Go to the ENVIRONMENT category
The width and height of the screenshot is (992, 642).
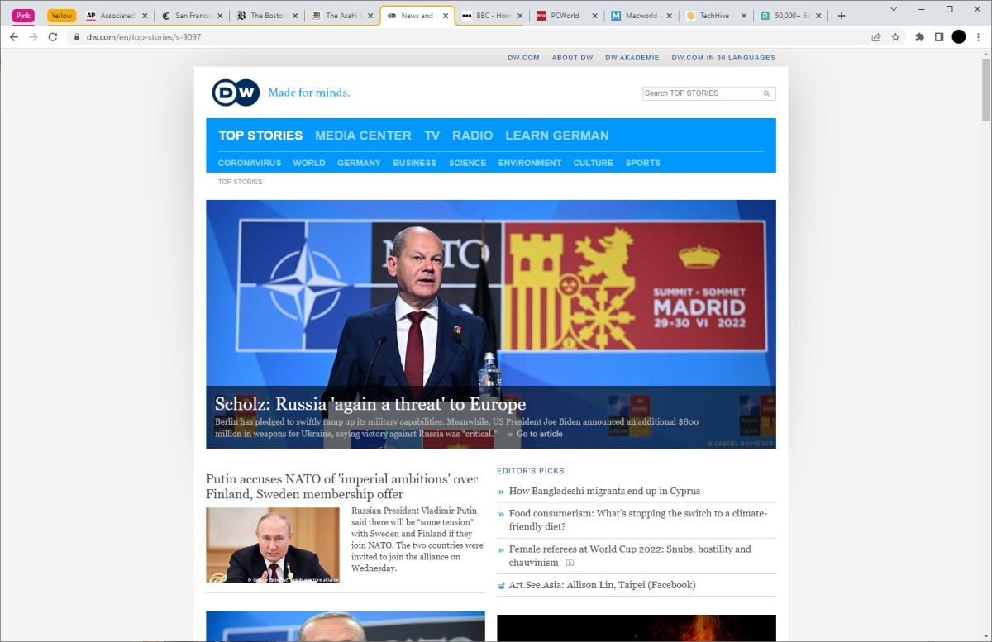click(x=530, y=163)
